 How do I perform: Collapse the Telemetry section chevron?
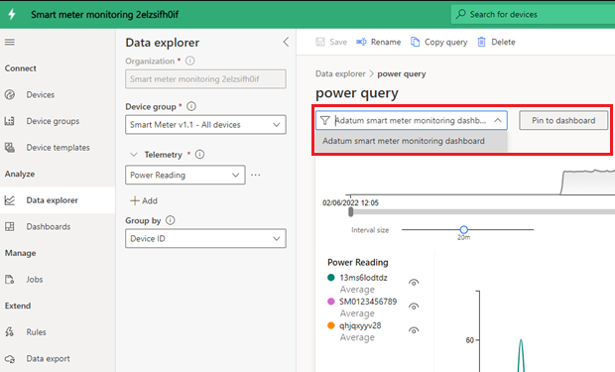pos(134,154)
